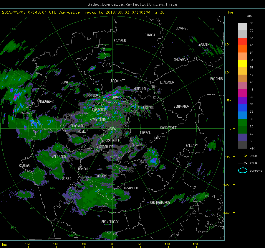This screenshot has height=248, width=265.
Task: Click the yellow 24SR track arrow icon
Action: pos(243,156)
